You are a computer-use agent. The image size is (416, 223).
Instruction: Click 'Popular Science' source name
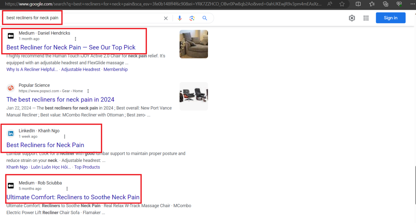34,85
